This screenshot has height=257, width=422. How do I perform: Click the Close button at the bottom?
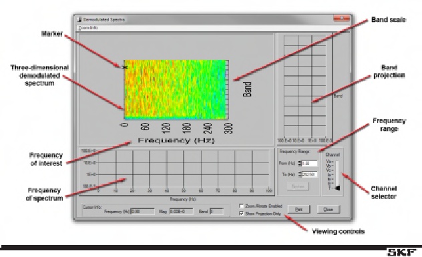(329, 209)
